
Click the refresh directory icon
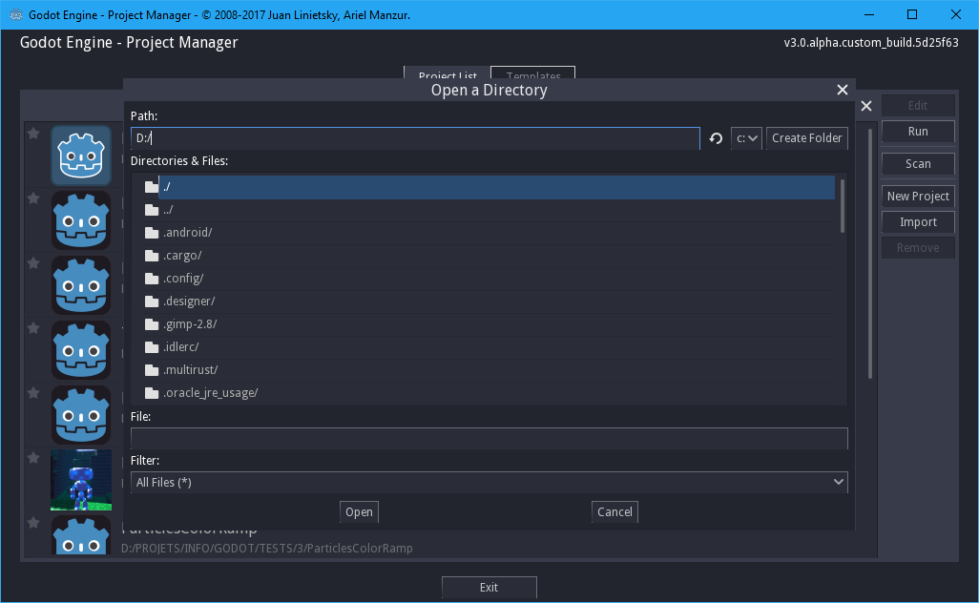[x=716, y=138]
